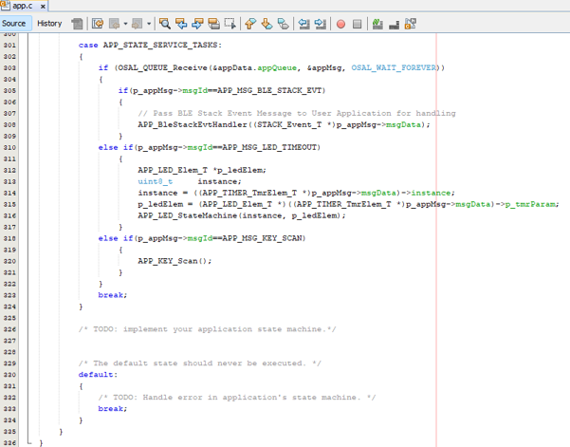570x447 pixels.
Task: Click APP_MSG_BLE_STACK_EVT on line 305
Action: point(269,90)
